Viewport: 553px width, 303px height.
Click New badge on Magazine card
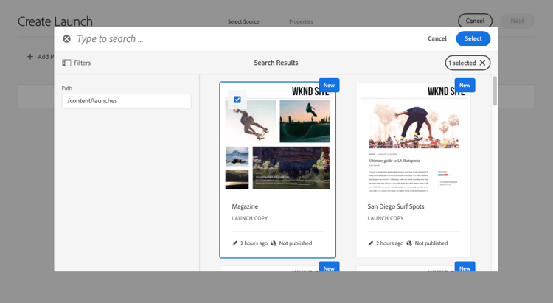coord(329,86)
